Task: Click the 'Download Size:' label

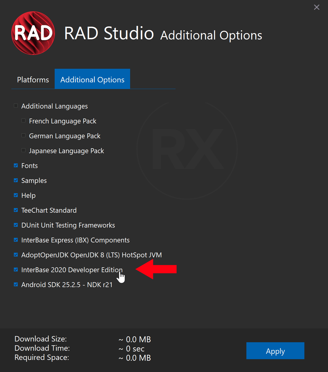Action: (x=41, y=339)
